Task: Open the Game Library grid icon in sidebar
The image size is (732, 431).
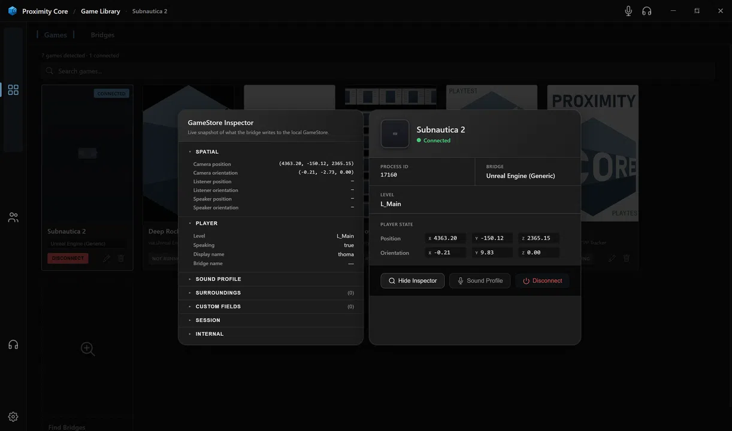Action: click(x=13, y=90)
